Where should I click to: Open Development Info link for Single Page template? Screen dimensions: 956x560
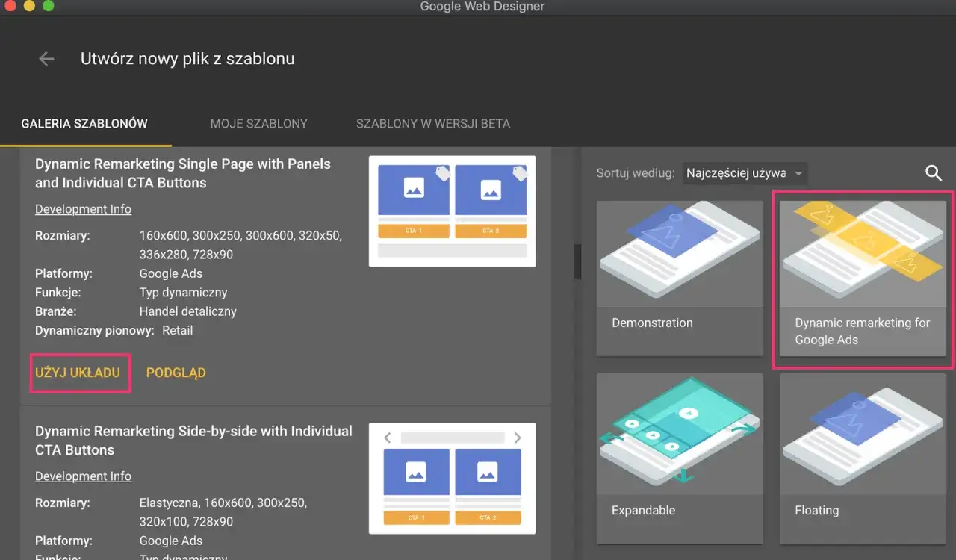click(x=83, y=209)
